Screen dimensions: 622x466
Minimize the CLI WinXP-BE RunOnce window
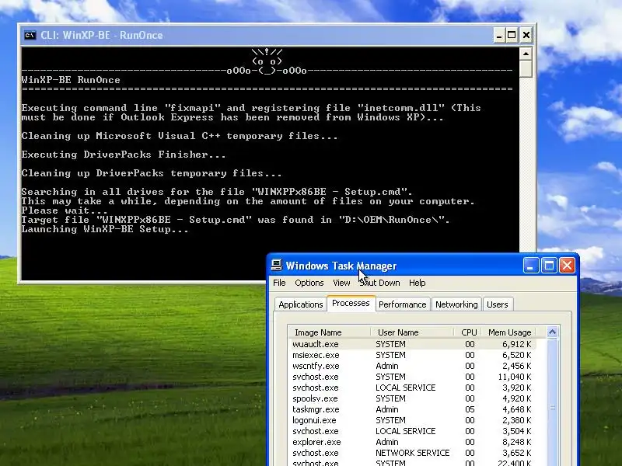coord(499,35)
